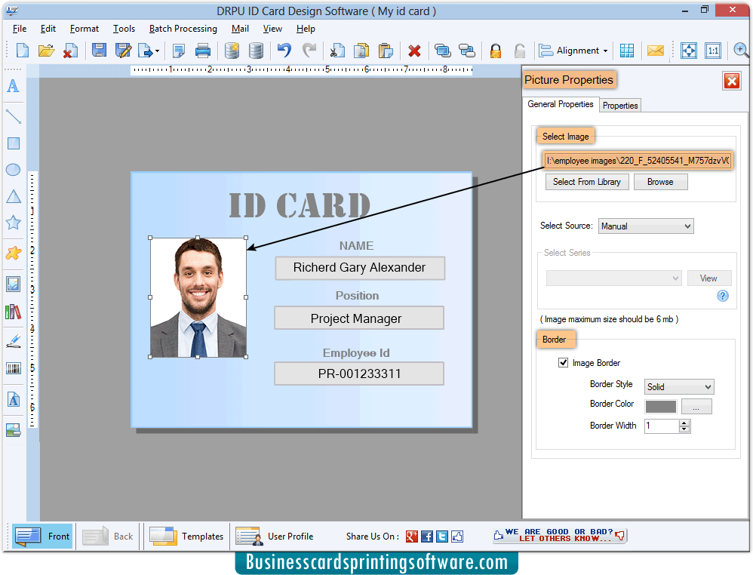Screen dimensions: 753x575
Task: Select the image library books icon
Action: point(14,312)
